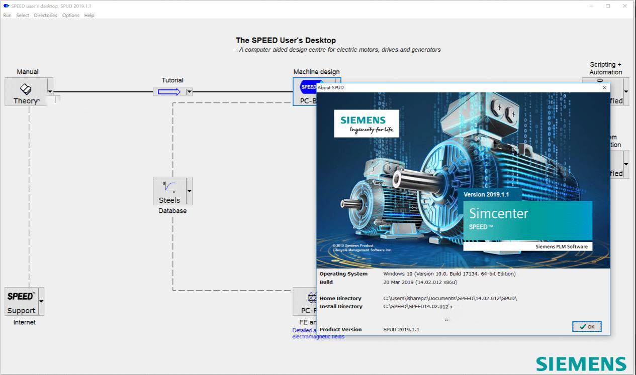Click the 20 Mar 2019 build text
This screenshot has height=375, width=636.
click(x=420, y=282)
